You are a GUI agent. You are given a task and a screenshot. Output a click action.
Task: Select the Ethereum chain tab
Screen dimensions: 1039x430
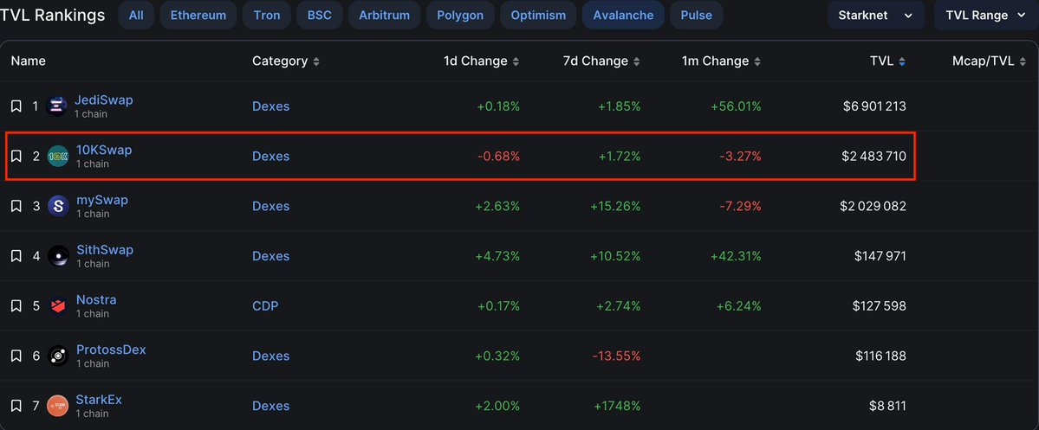[x=198, y=16]
